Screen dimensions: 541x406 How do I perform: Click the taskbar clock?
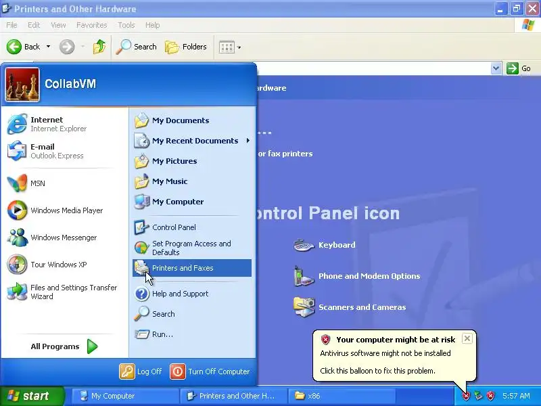coord(516,396)
